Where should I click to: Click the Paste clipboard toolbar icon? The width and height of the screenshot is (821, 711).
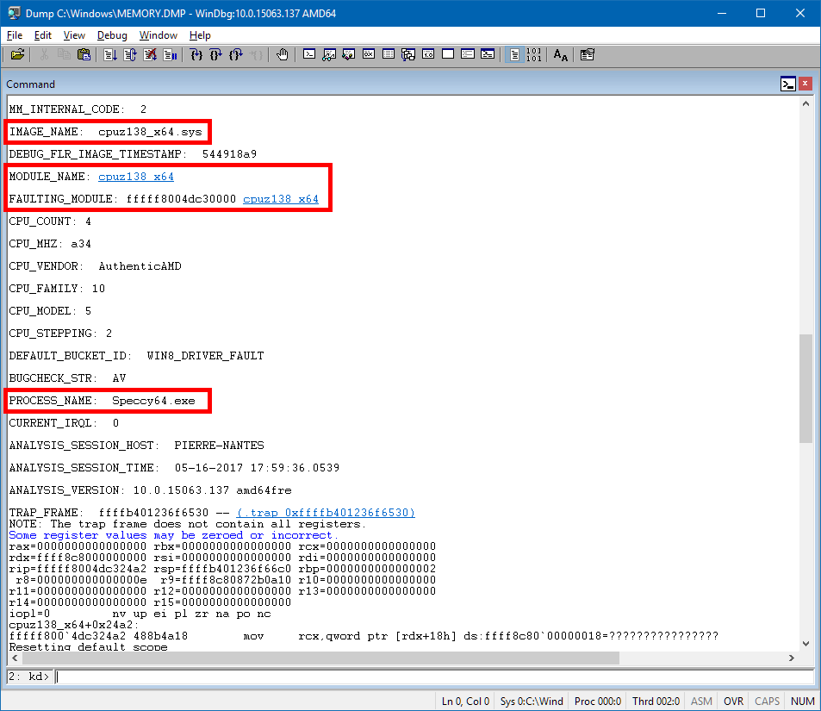coord(84,54)
